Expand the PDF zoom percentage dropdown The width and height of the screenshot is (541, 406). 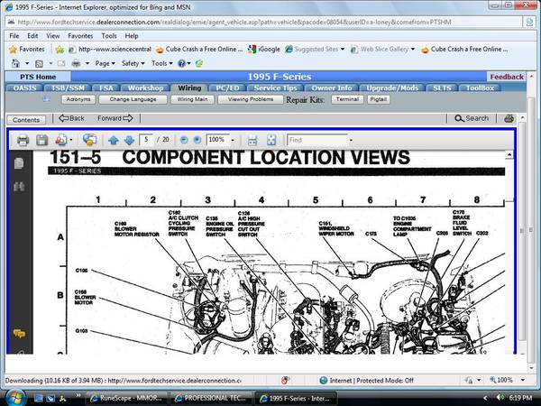click(x=233, y=140)
